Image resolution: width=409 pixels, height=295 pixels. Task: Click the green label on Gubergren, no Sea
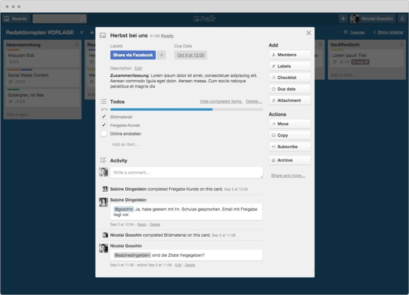13,89
